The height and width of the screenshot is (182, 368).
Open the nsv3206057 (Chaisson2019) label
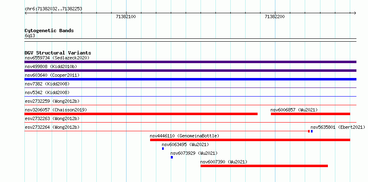56,110
